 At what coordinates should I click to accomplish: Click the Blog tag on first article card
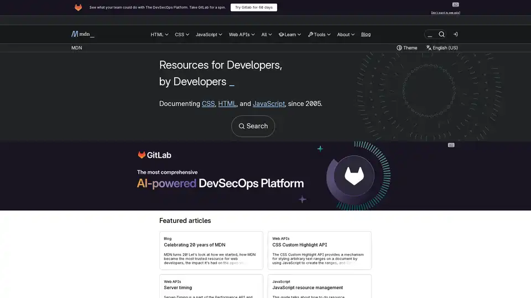point(168,238)
